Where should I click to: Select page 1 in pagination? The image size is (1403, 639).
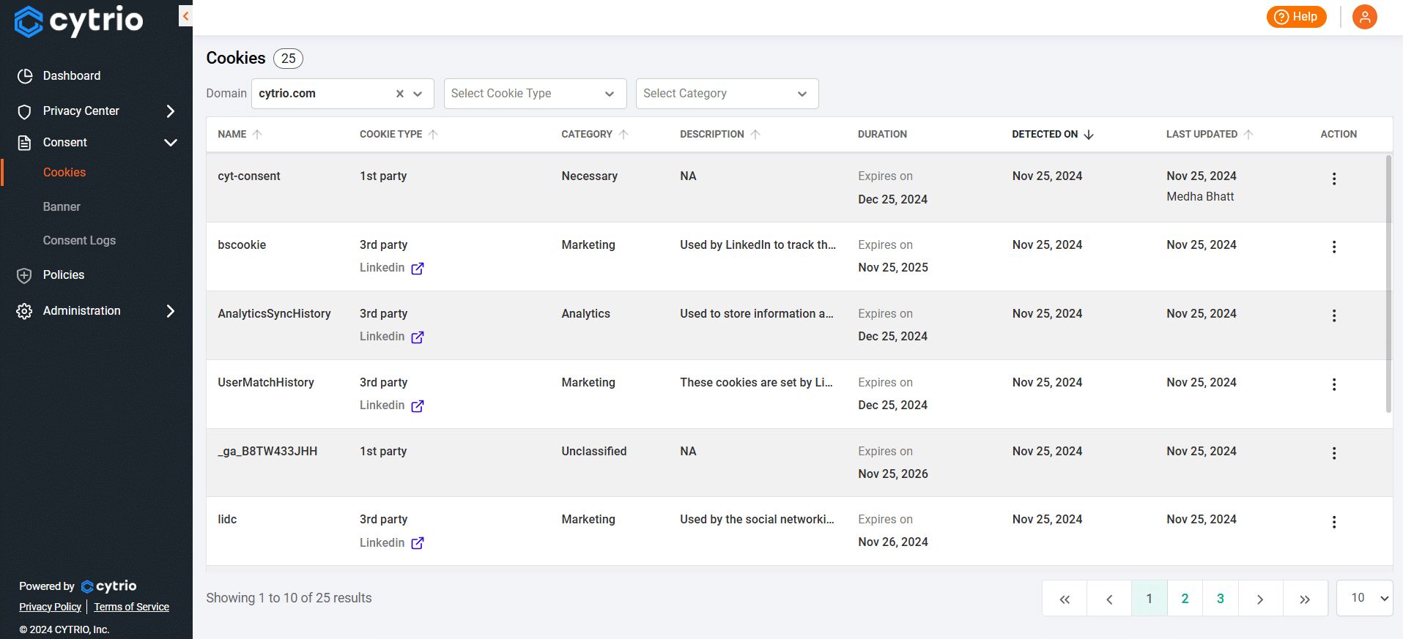point(1150,599)
